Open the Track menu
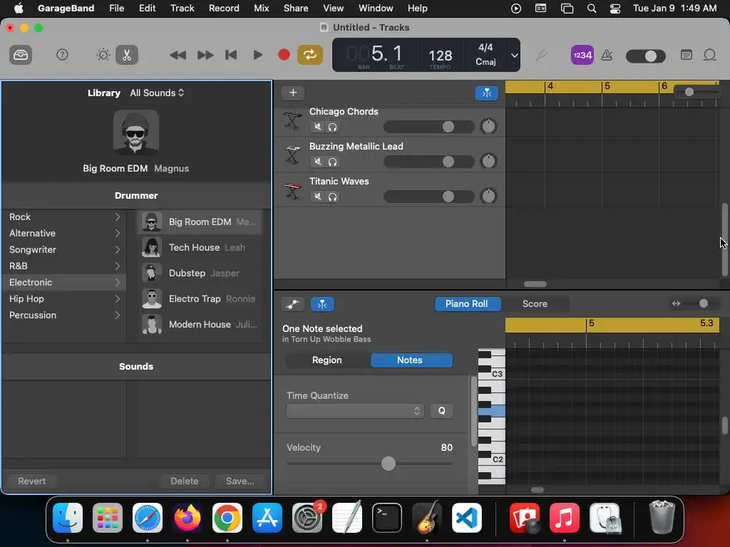Screen dimensions: 730x547 [x=182, y=8]
